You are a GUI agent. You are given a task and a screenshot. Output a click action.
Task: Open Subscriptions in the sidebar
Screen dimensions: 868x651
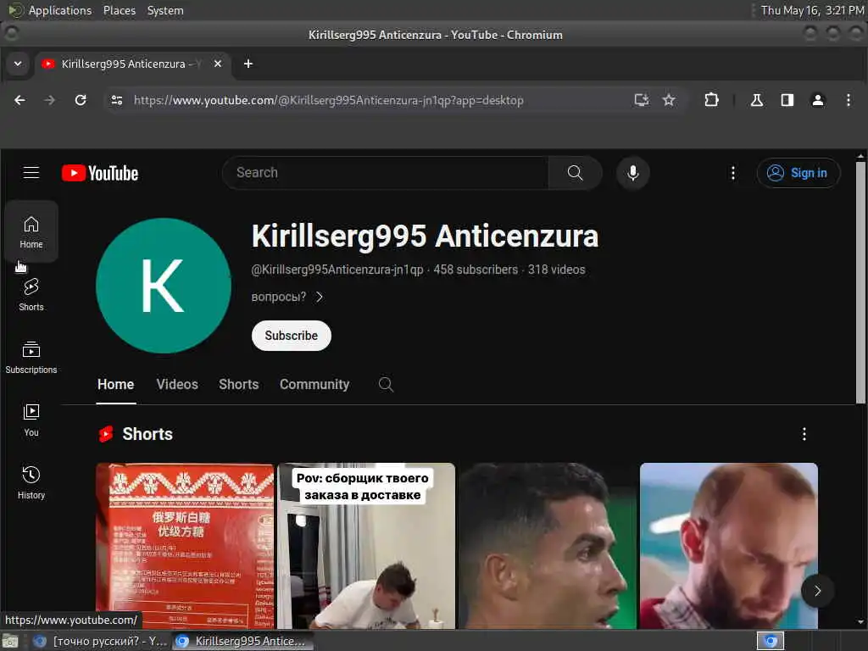31,358
